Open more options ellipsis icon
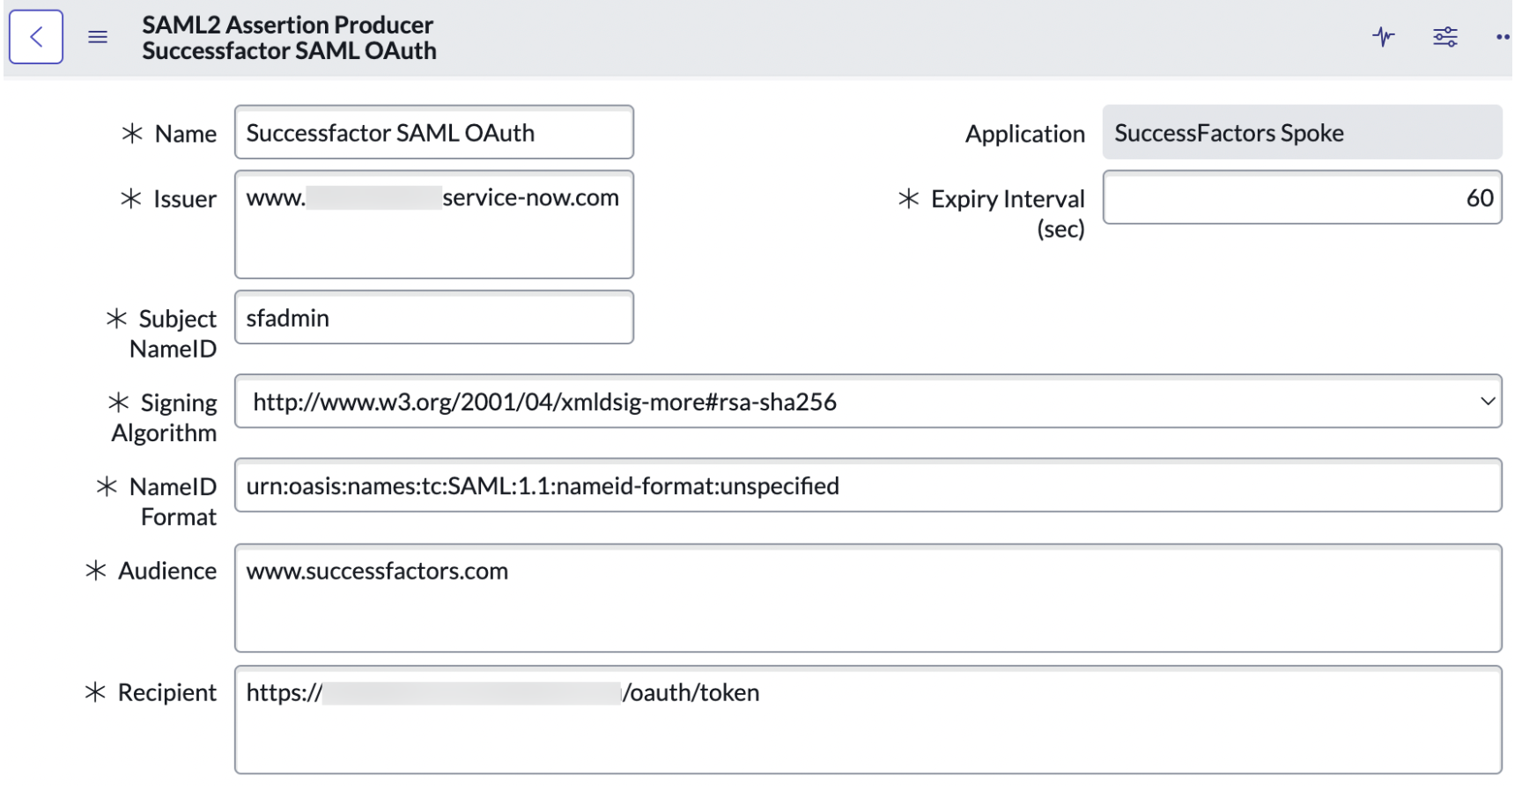Image resolution: width=1522 pixels, height=798 pixels. 1504,37
